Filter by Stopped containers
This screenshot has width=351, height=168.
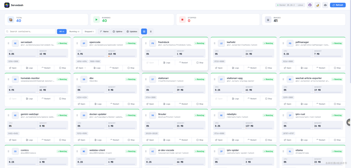[x=89, y=32]
